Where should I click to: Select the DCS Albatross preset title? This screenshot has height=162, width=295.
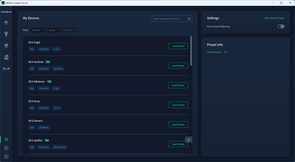pos(37,81)
